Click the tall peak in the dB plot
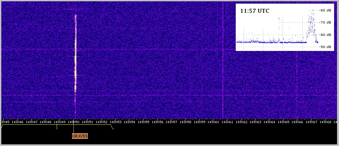Screen dimensions: 339x146 tap(311, 26)
